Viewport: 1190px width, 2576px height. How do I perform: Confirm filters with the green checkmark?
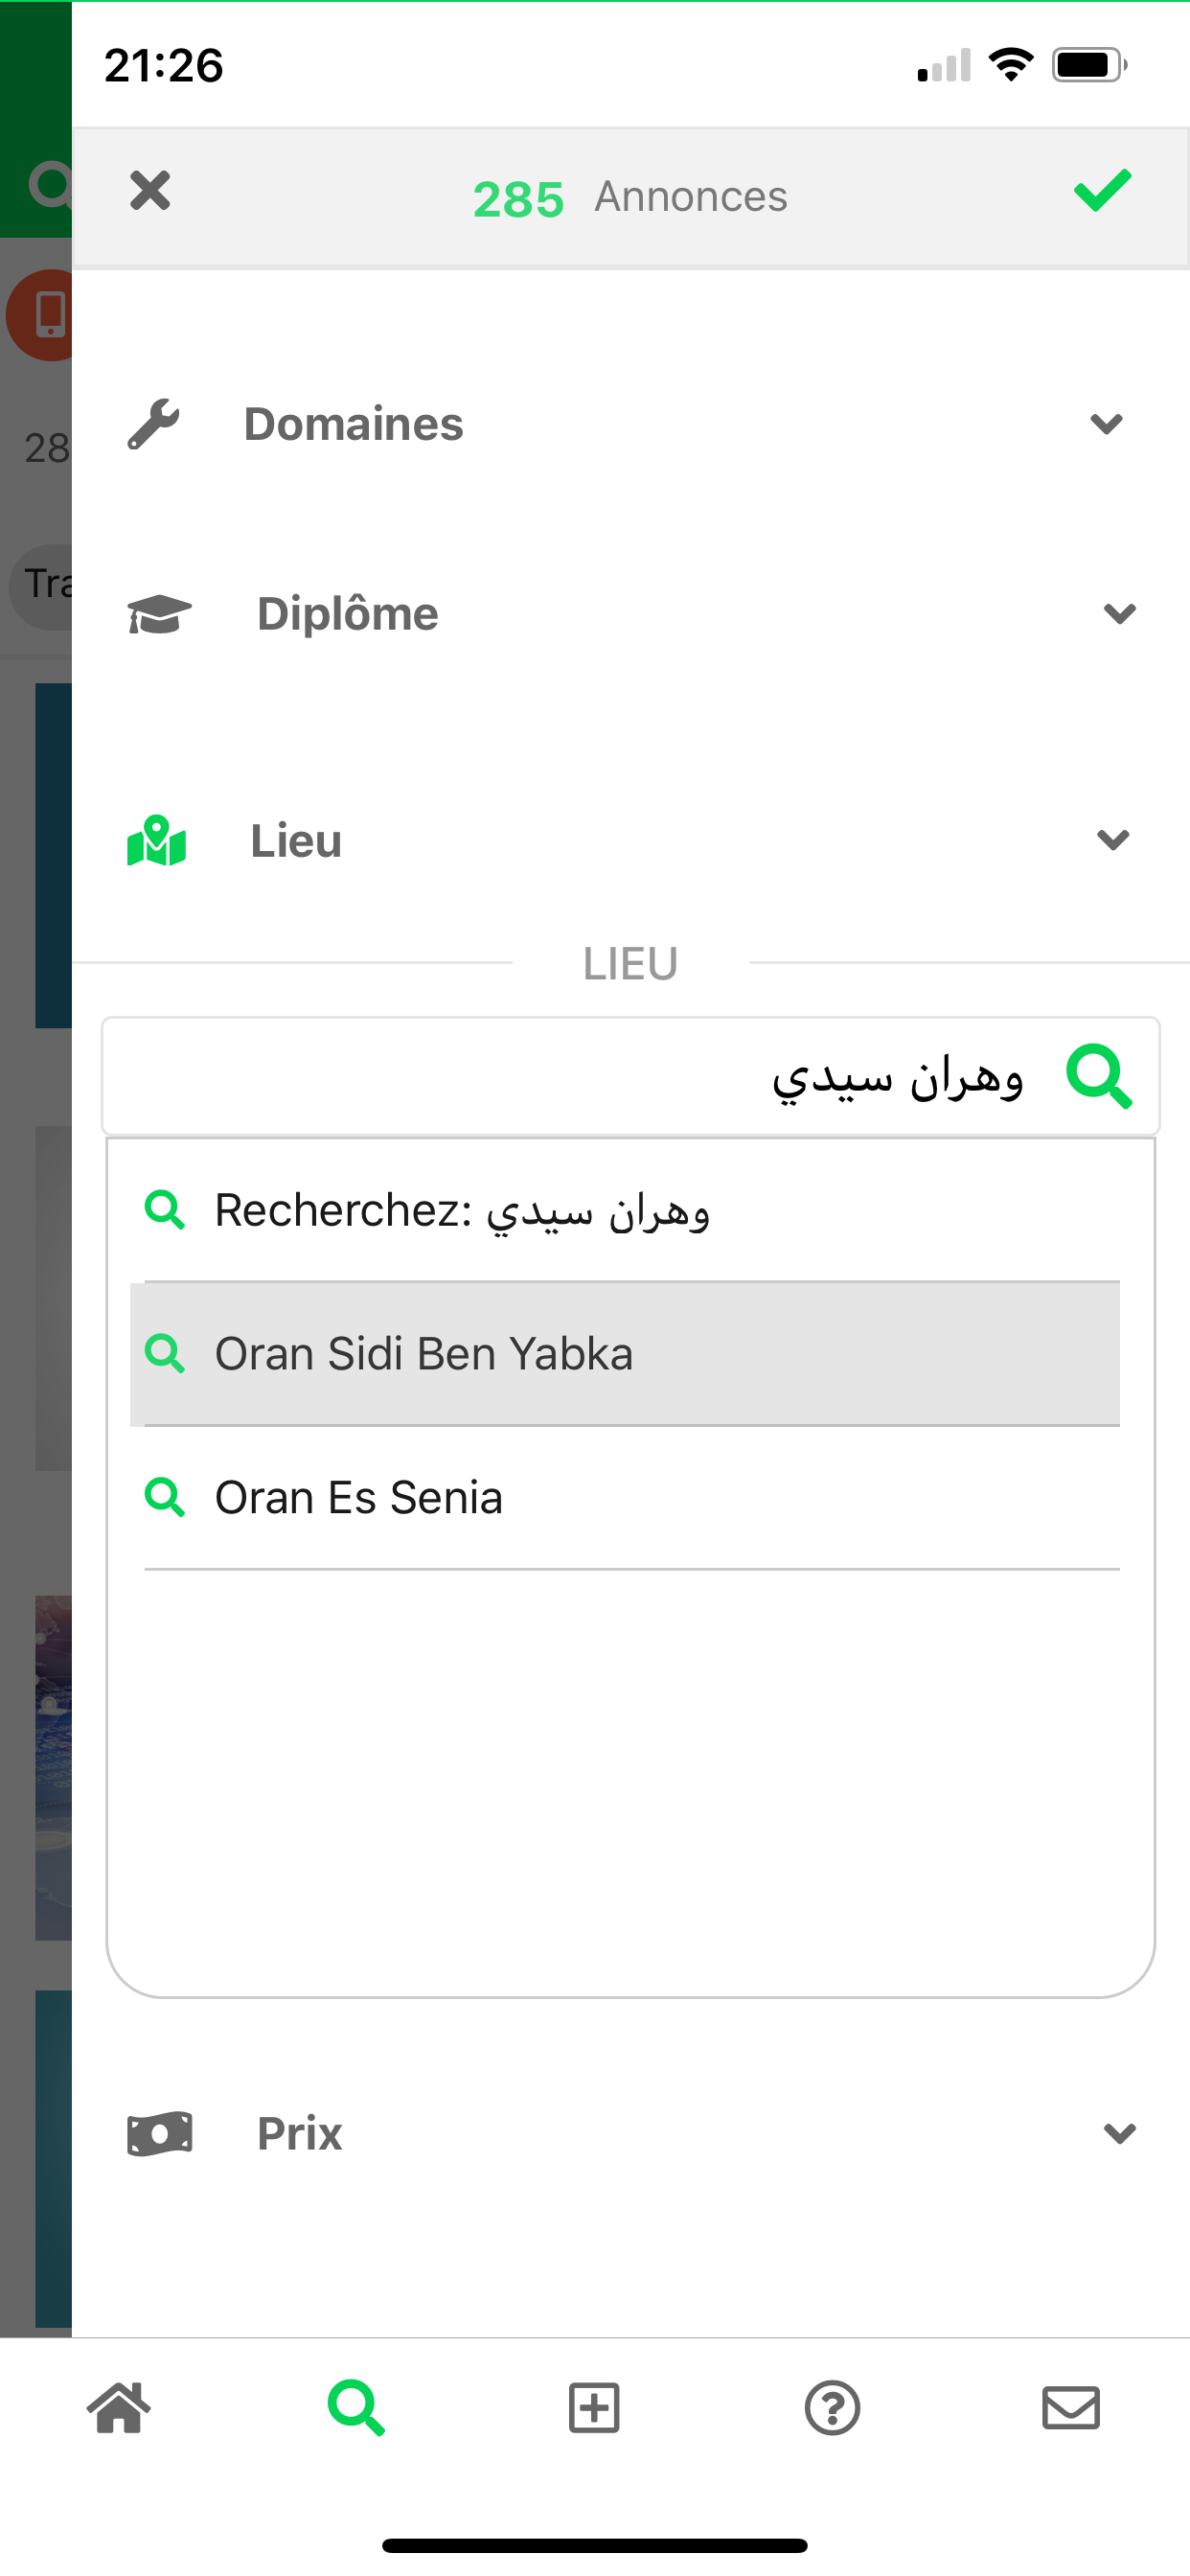pos(1102,190)
